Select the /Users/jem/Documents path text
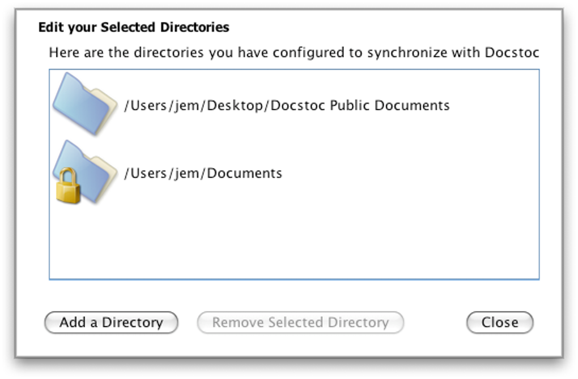Viewport: 578px width, 379px height. [203, 173]
